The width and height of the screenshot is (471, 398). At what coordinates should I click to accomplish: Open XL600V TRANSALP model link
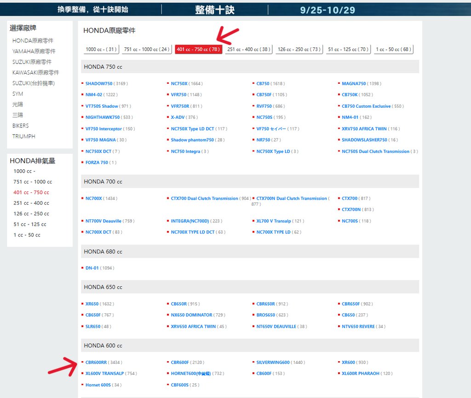[104, 373]
